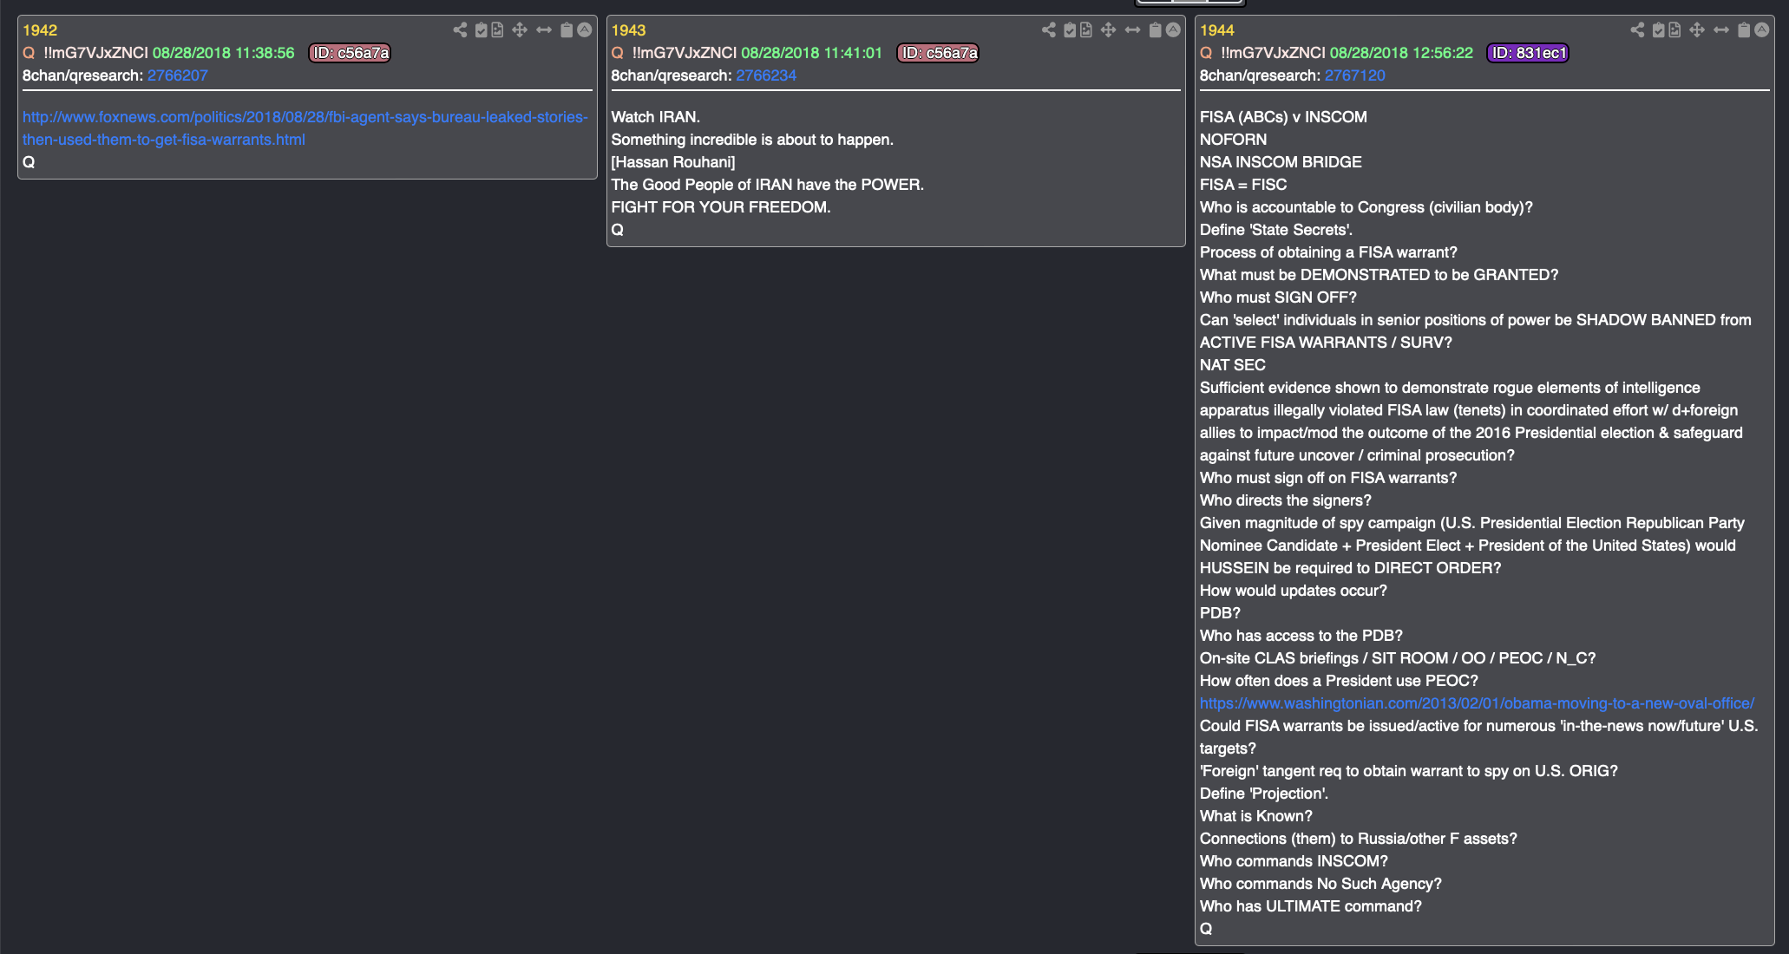
Task: Open qresearch post number 2766234
Action: 766,75
